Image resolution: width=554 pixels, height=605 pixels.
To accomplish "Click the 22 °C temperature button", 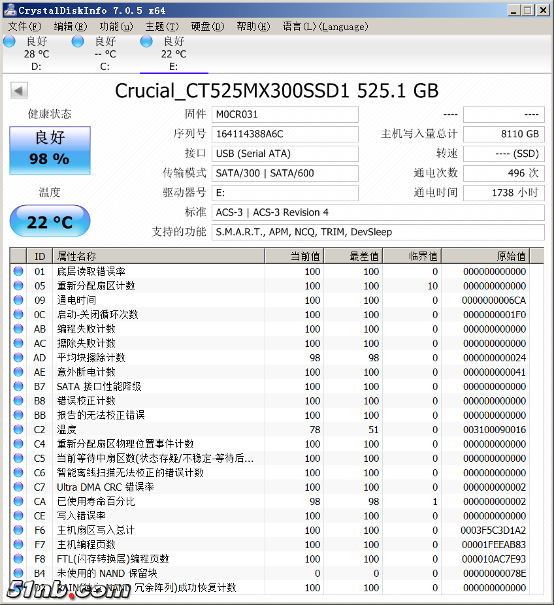I will [50, 221].
